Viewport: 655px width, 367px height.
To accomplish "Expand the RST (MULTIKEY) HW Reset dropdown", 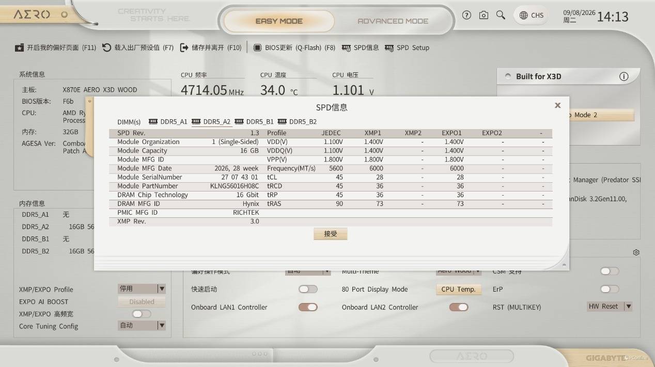I will point(610,306).
